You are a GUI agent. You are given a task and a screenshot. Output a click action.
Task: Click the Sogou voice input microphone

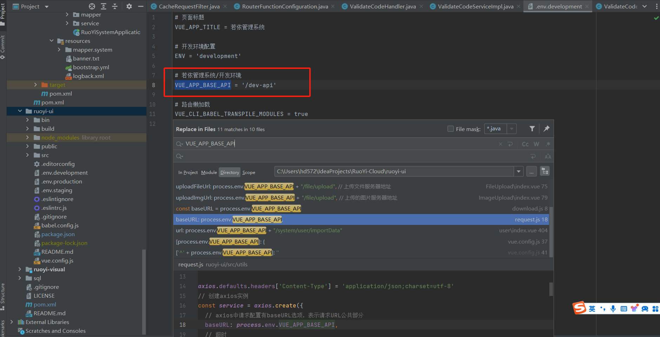pyautogui.click(x=613, y=309)
